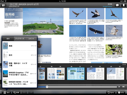
Task: Tap the bookmark icon in top bar
Action: coord(124,5)
